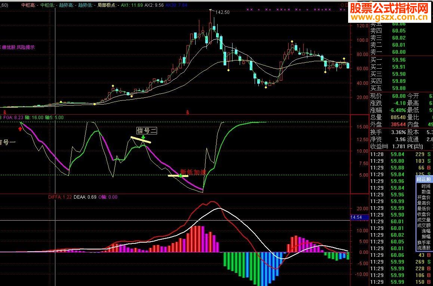This screenshot has width=433, height=286.
Task: Select the 卖一 60.00 ask row
Action: [388, 52]
